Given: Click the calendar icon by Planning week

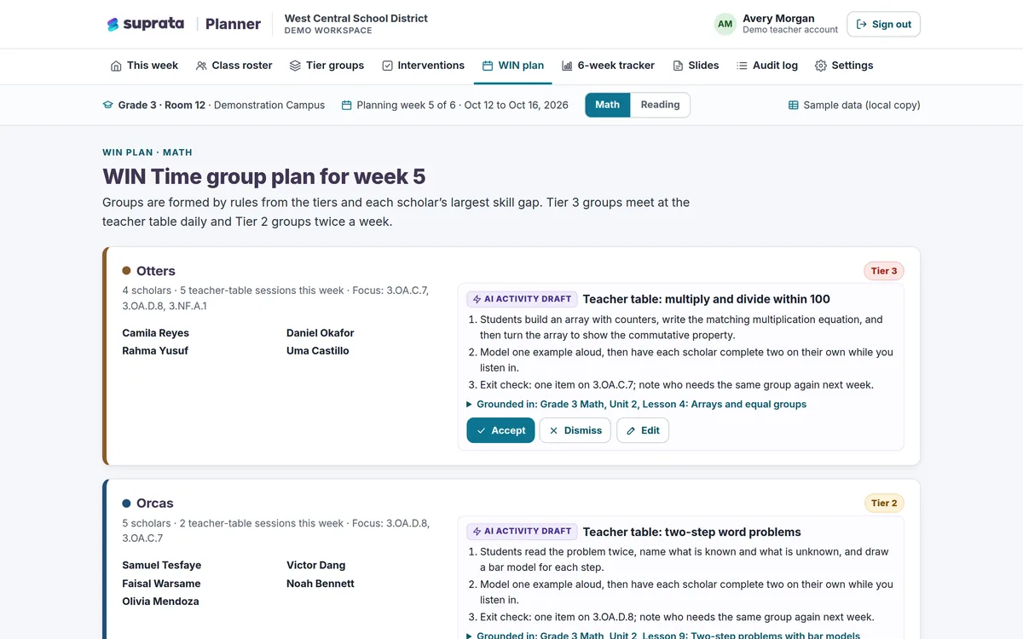Looking at the screenshot, I should (x=346, y=106).
